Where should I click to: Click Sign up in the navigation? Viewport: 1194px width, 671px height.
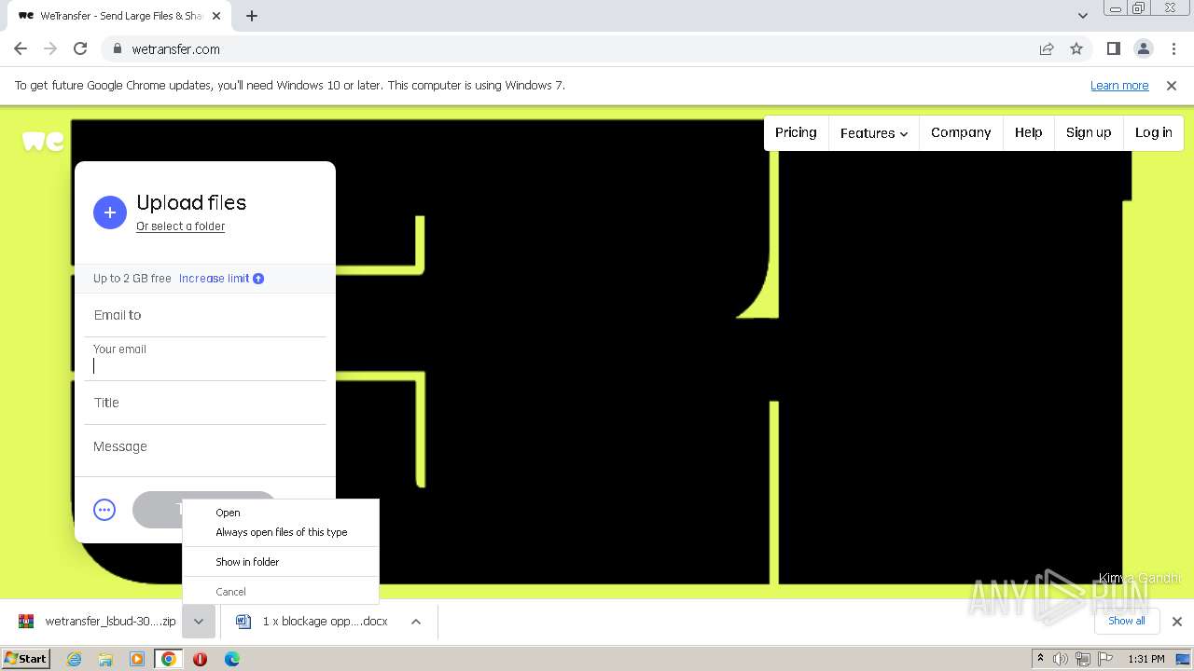click(1089, 133)
